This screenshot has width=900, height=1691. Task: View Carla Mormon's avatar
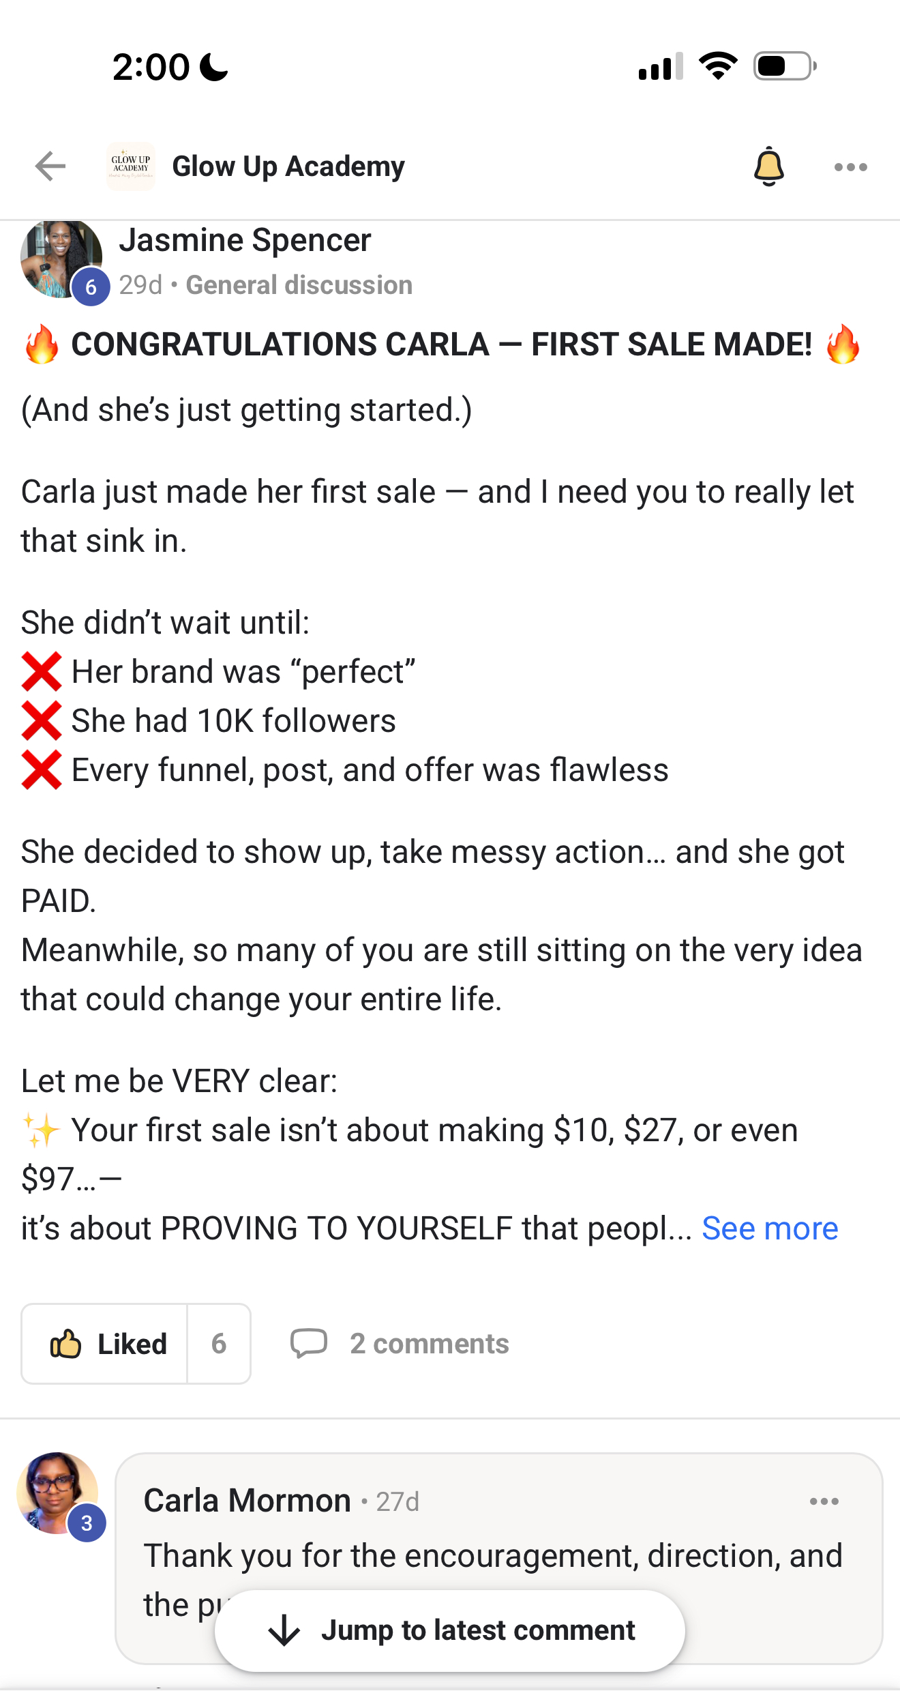point(57,1493)
